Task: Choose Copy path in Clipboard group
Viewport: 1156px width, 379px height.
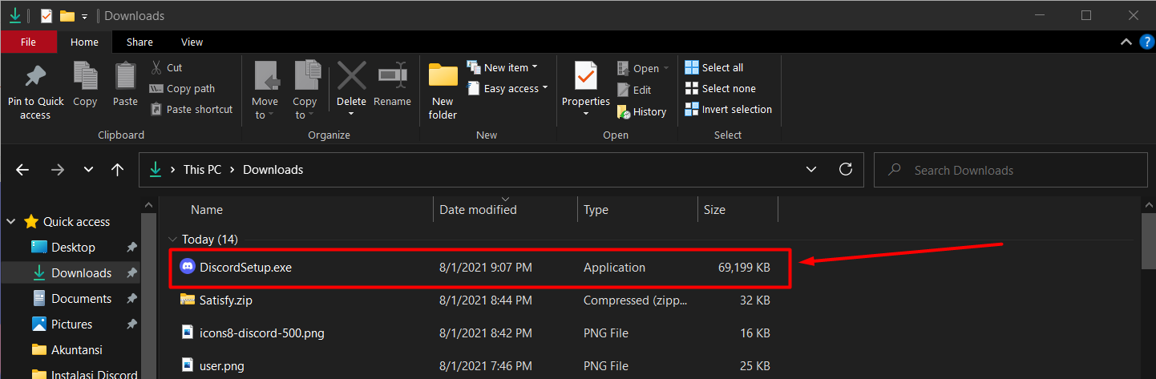Action: [182, 89]
